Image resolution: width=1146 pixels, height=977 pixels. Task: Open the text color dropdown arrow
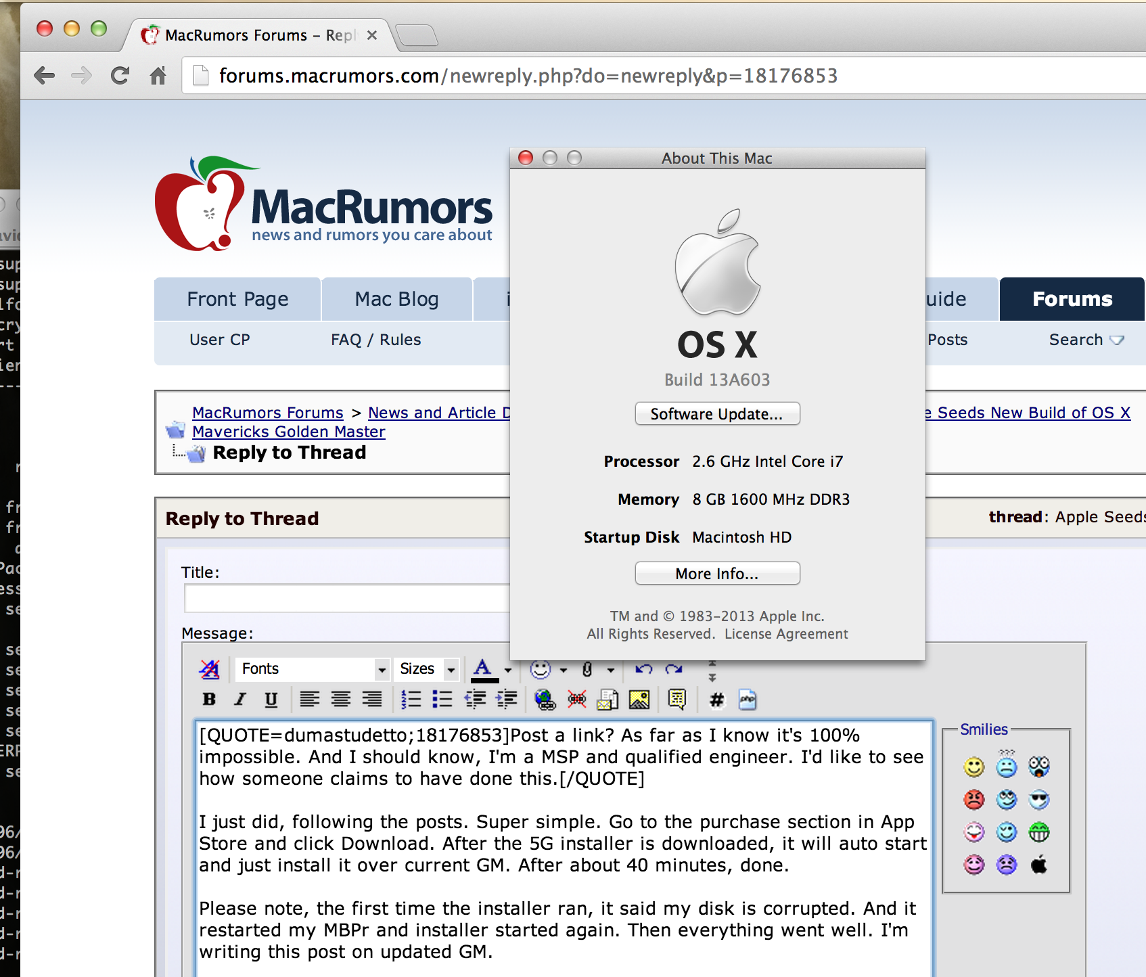click(x=508, y=670)
